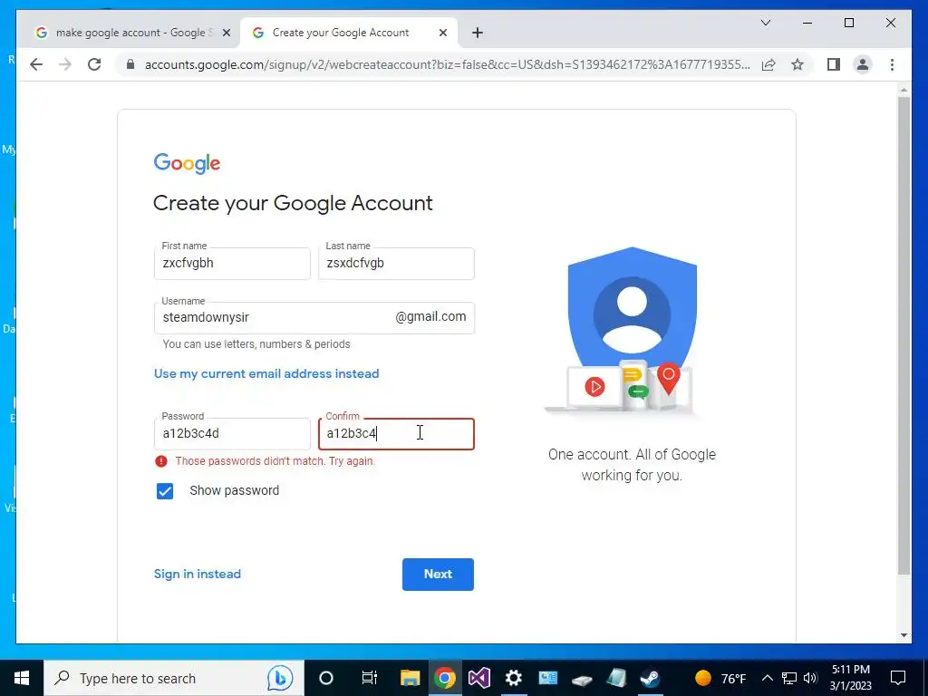Close the 'Create your Google Account' tab
This screenshot has width=928, height=696.
(x=442, y=34)
